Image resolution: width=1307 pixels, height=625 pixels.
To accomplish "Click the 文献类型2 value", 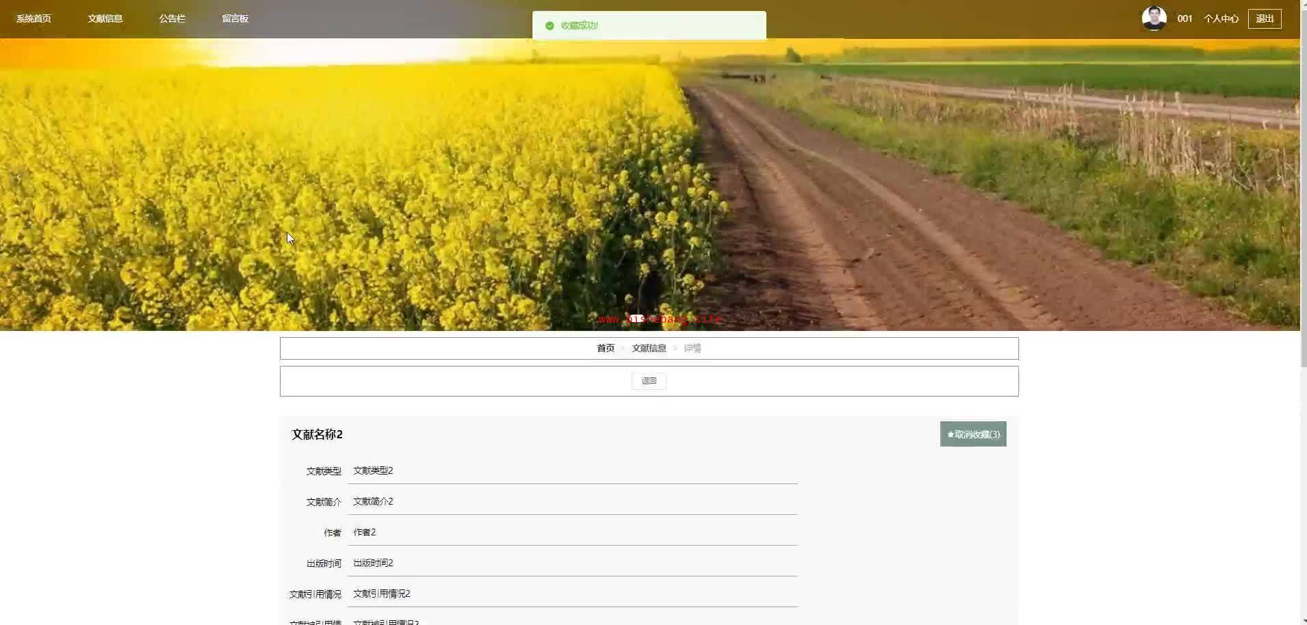I will click(x=373, y=470).
